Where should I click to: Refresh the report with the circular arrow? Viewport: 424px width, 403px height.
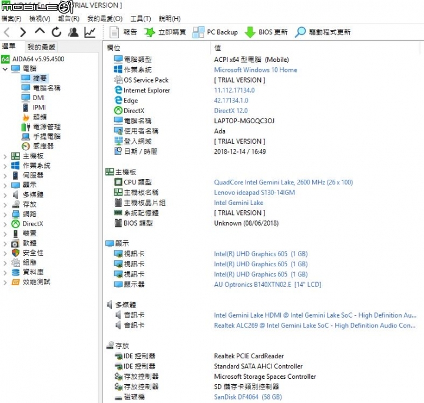(57, 32)
